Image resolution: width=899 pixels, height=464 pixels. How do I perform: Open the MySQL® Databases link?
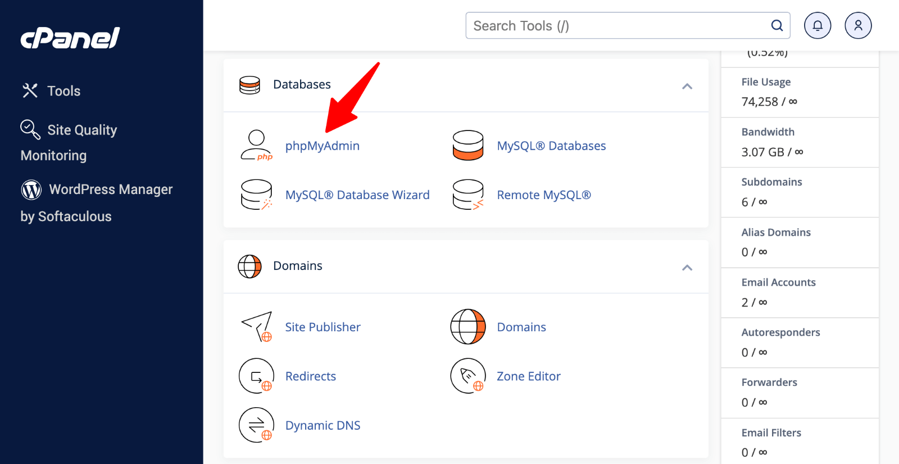point(551,146)
